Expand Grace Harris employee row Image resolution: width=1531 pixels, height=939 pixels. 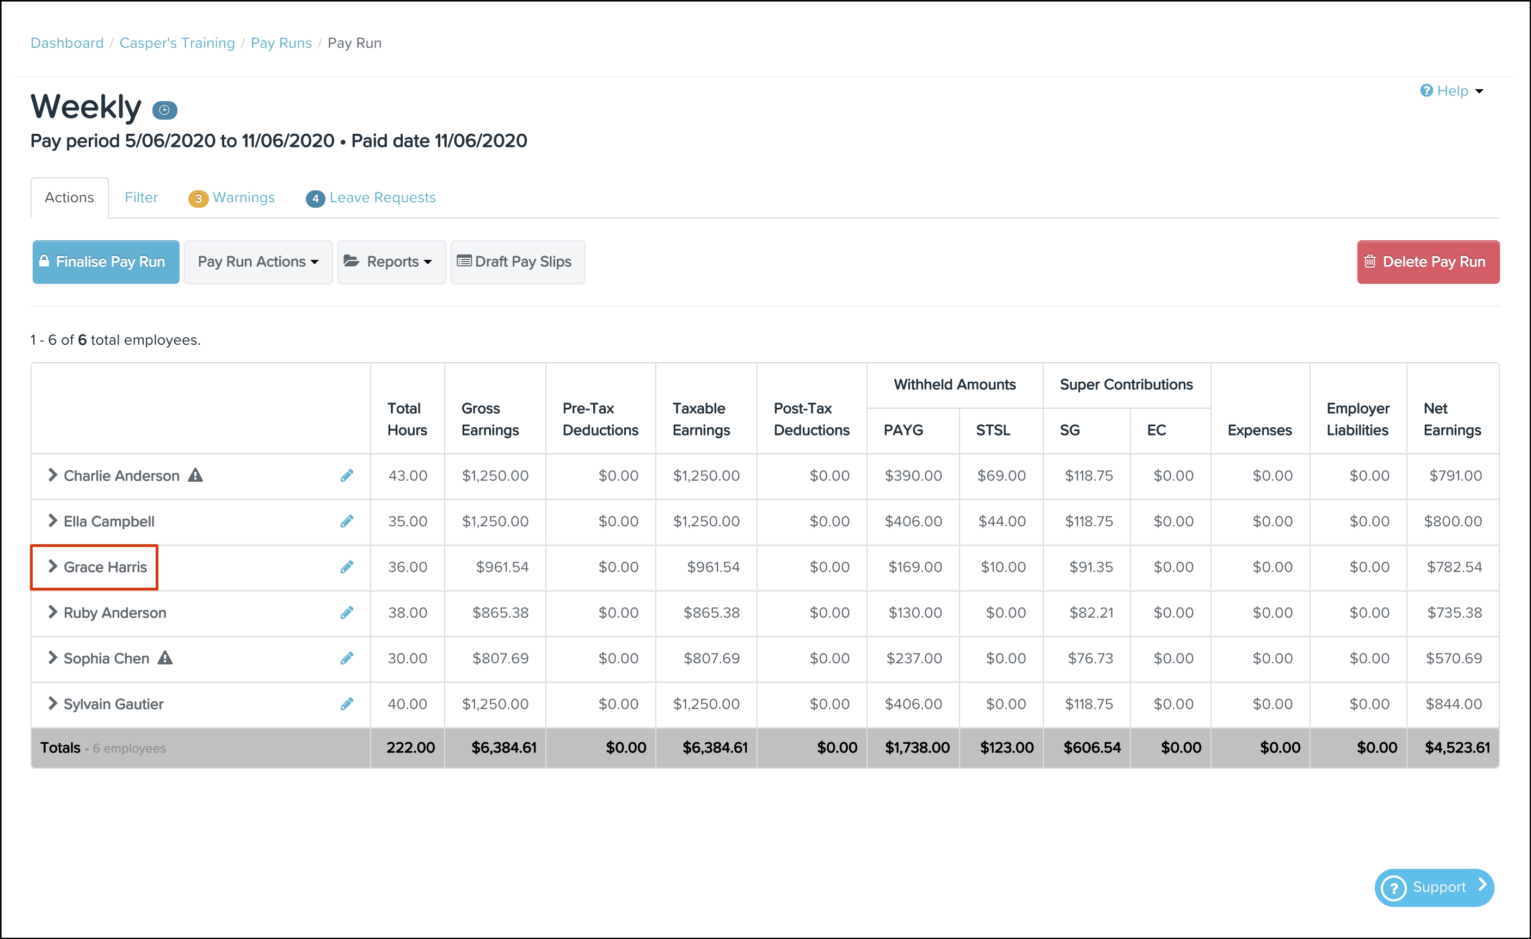[x=53, y=567]
